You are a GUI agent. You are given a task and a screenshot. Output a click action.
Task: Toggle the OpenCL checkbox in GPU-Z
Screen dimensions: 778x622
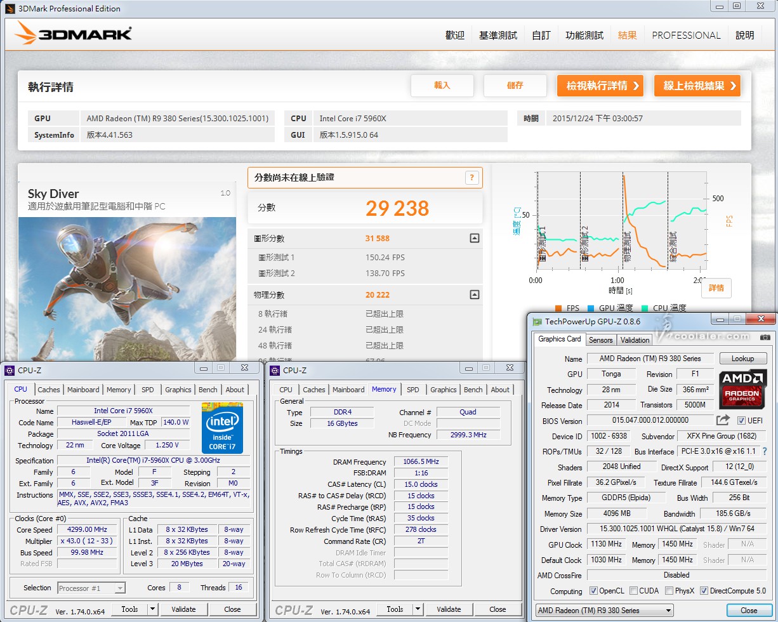[593, 591]
